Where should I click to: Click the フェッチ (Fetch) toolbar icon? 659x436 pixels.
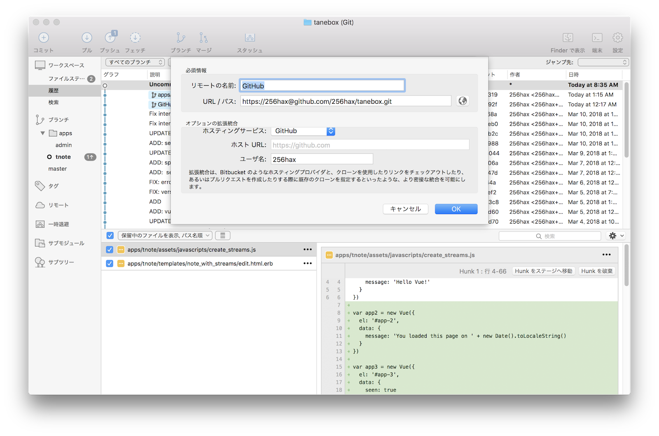coord(135,38)
